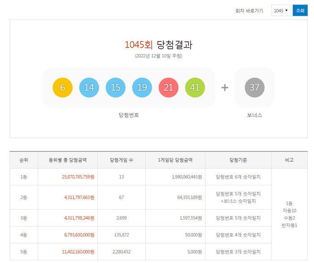The width and height of the screenshot is (314, 263).
Task: Click the criteria 당첨번호 3개 숫자일치
Action: coord(238,252)
